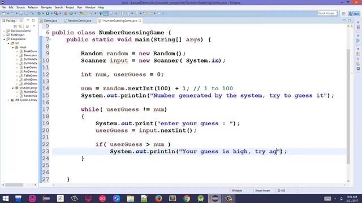Click the New Java Package icon in toolbar
The image size is (362, 203).
coord(66,14)
